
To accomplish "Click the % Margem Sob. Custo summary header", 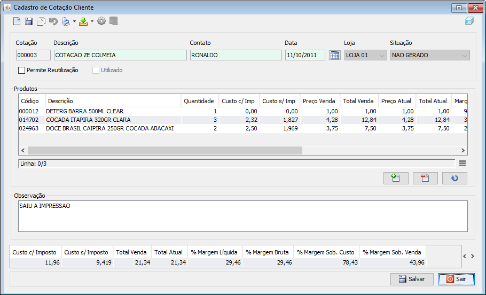I will tap(326, 252).
